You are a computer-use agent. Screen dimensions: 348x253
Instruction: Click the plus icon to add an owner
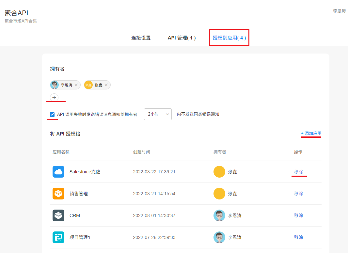[54, 97]
